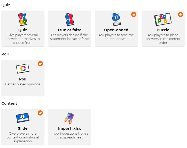Click the Import .xlsx rocket icon

click(69, 118)
